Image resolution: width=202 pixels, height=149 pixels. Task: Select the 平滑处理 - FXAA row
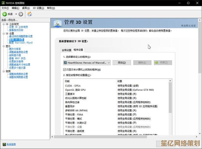[x=116, y=115]
